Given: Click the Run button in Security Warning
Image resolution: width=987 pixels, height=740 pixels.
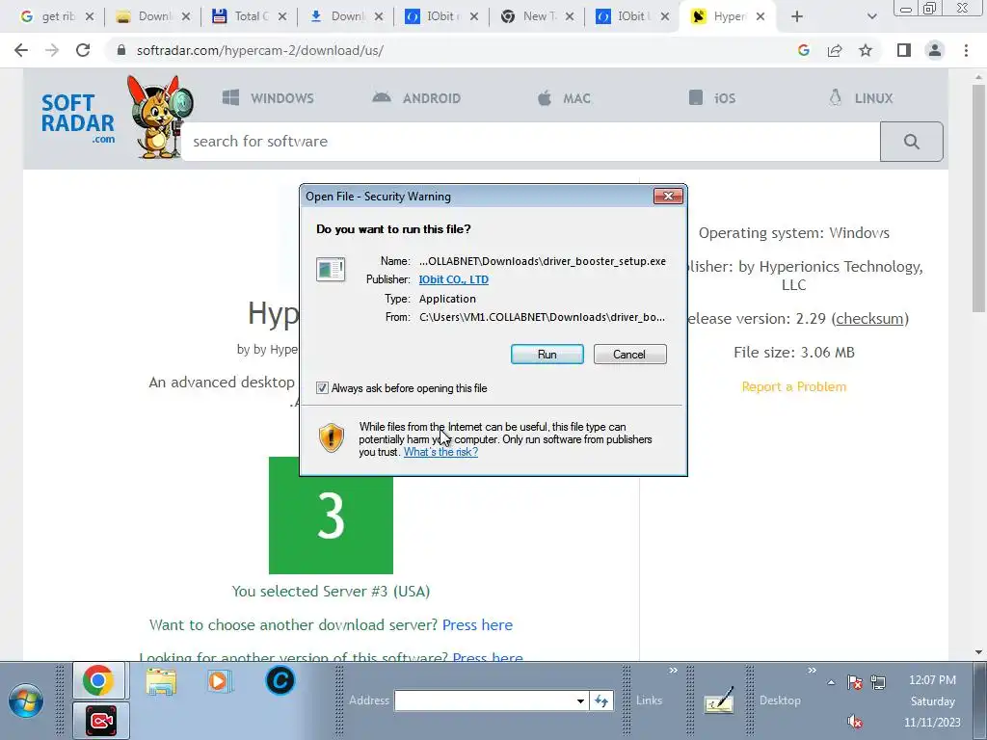Looking at the screenshot, I should point(547,355).
